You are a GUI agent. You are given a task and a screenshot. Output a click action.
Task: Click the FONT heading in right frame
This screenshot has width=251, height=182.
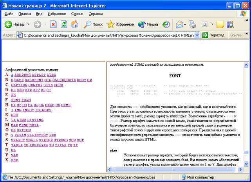[175, 76]
